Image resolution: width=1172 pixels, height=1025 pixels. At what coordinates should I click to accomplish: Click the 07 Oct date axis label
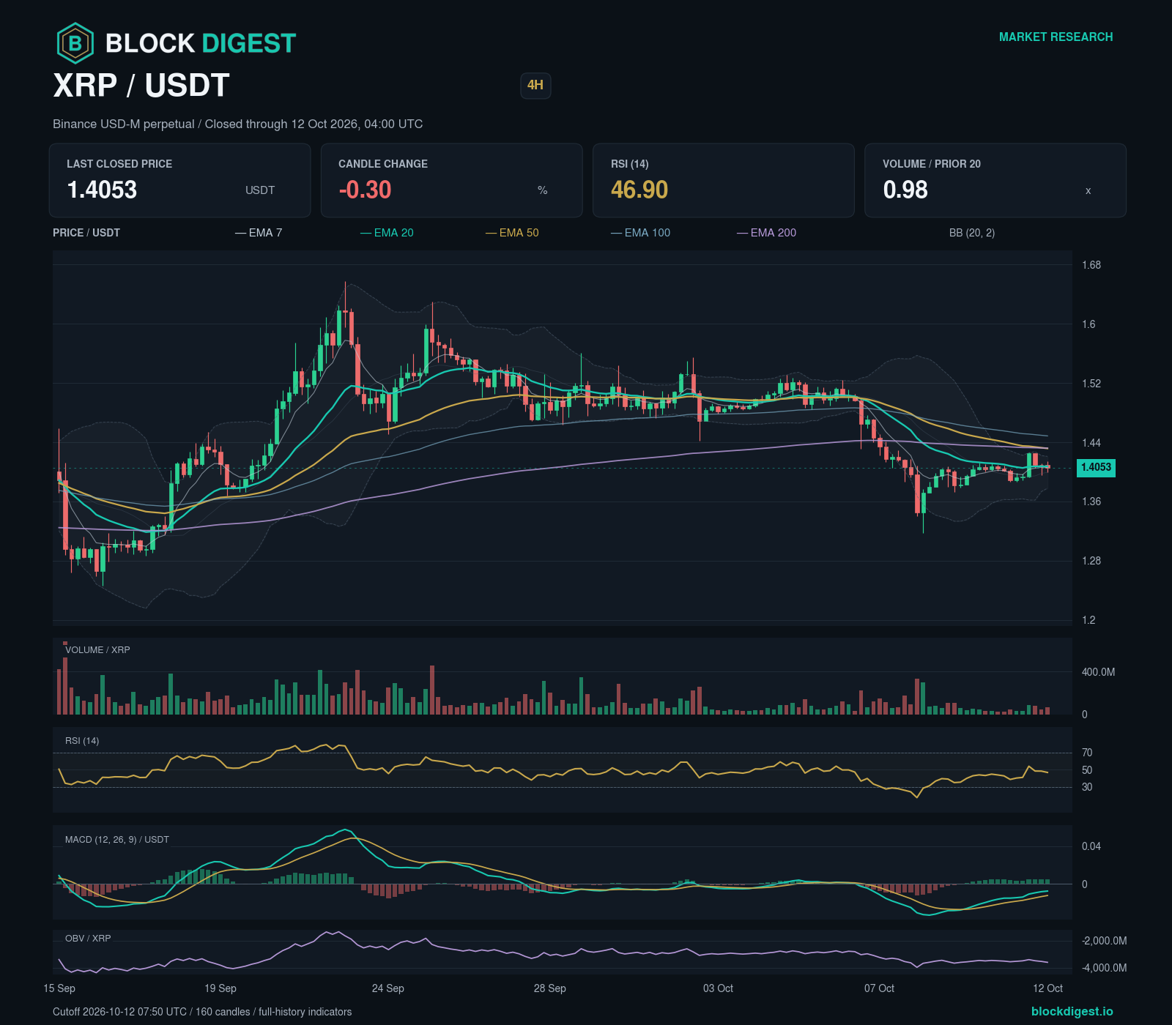click(880, 988)
